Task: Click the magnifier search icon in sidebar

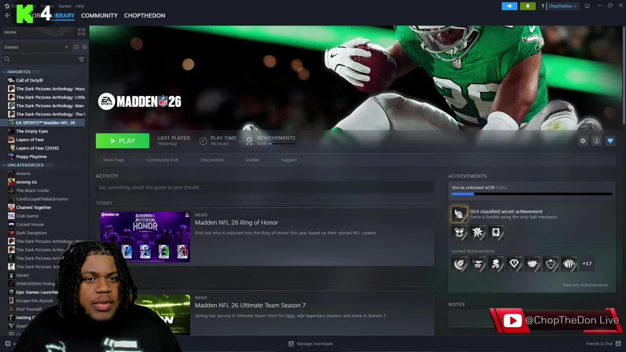Action: [x=7, y=59]
